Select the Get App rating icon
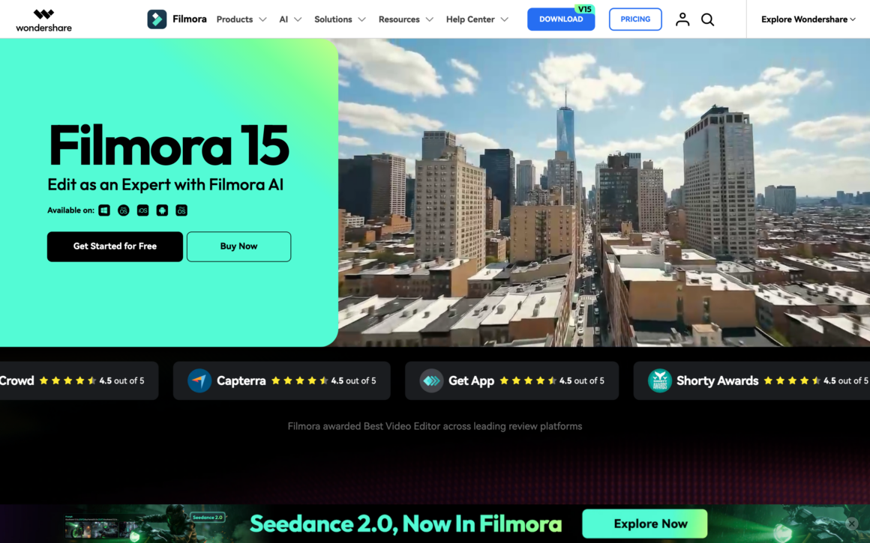The image size is (870, 543). pyautogui.click(x=430, y=380)
